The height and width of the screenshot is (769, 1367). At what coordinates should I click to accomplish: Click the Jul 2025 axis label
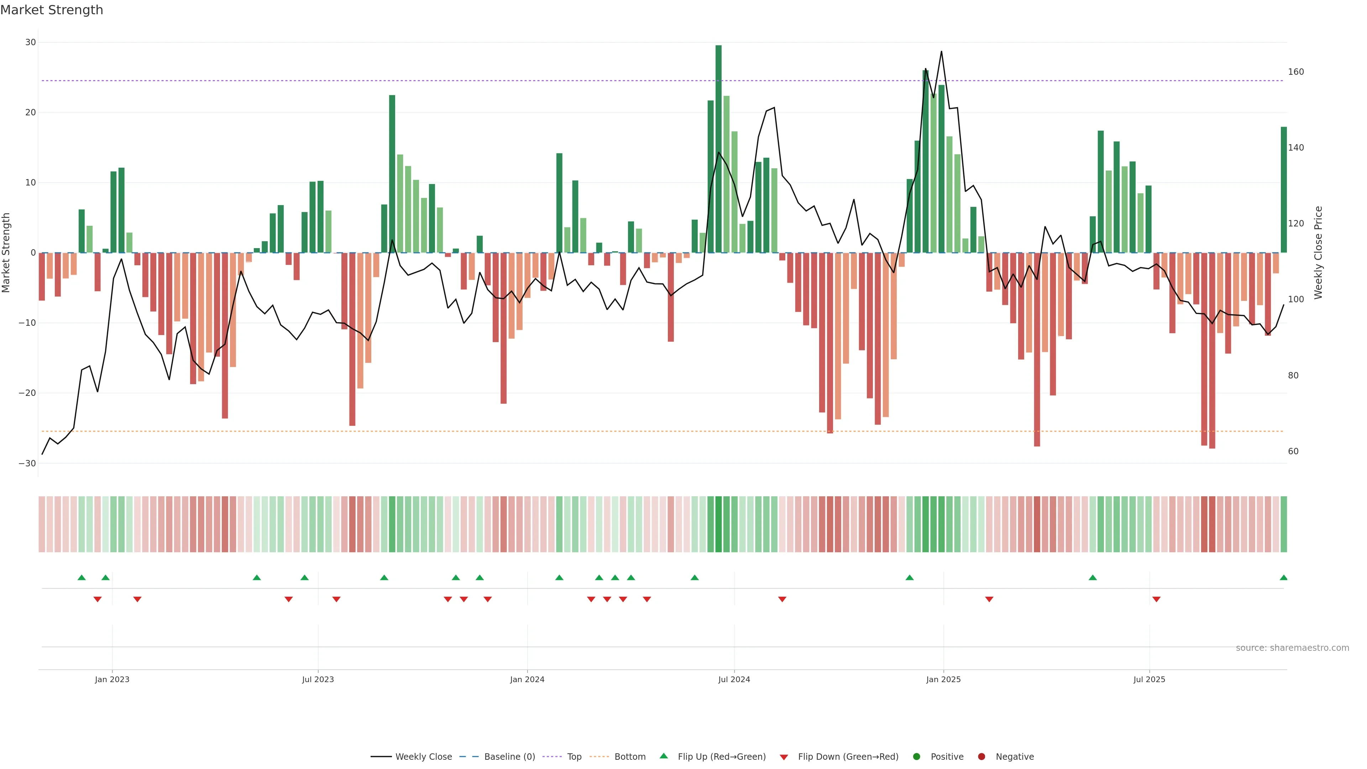tap(1149, 679)
